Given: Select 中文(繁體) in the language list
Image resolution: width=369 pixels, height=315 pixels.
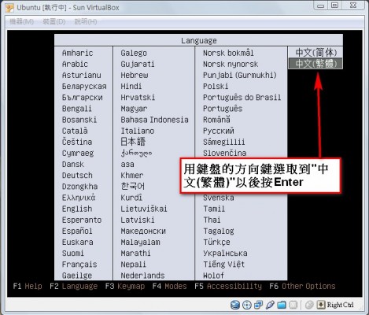Looking at the screenshot, I should [315, 64].
